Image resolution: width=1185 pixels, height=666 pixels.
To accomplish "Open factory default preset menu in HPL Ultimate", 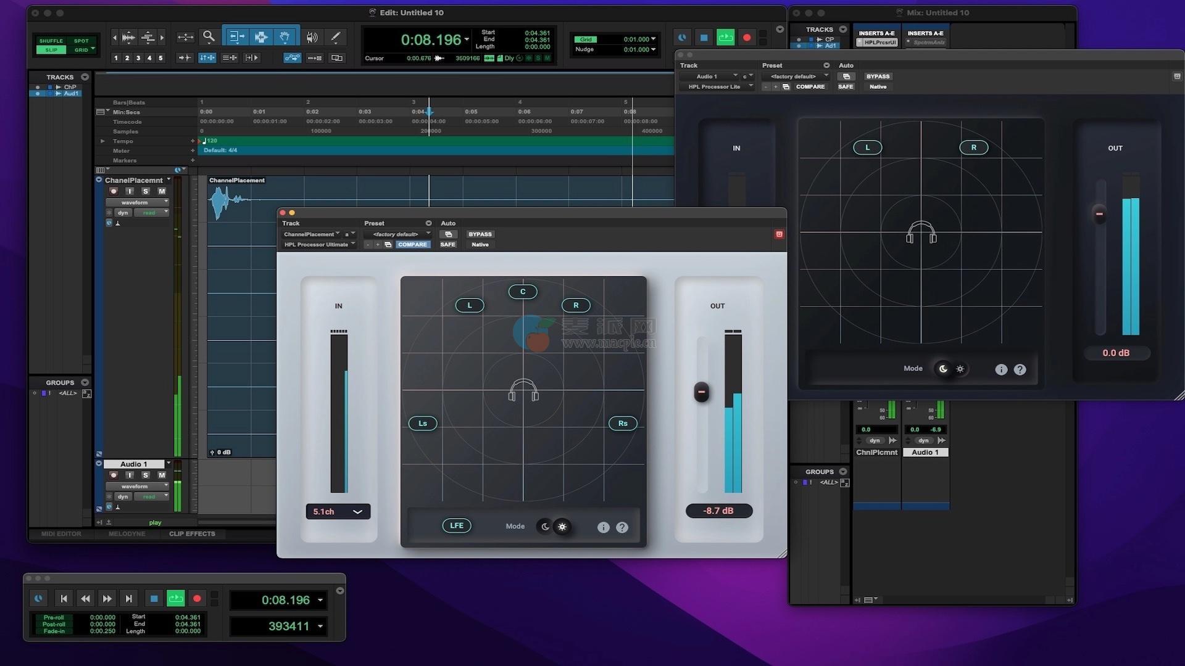I will pos(397,234).
